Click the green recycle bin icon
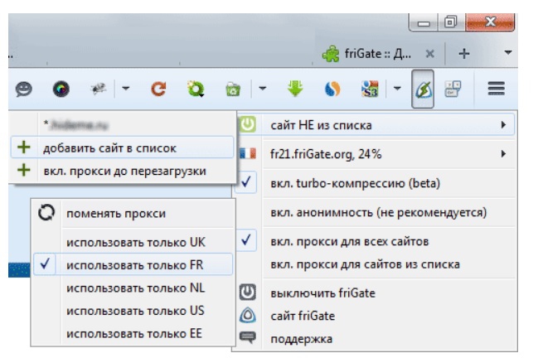543x358 pixels. pos(233,89)
